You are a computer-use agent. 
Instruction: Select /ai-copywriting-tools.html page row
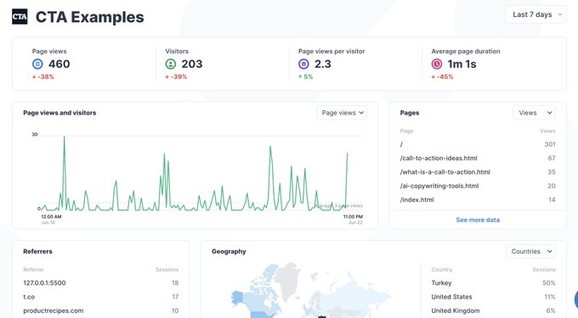[478, 186]
